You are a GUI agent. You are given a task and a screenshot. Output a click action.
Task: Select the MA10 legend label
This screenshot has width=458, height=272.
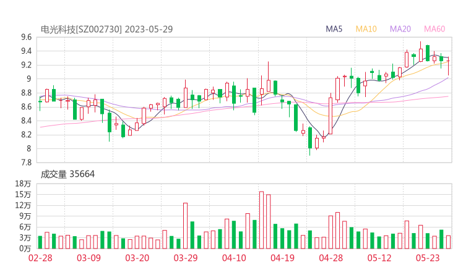click(366, 29)
